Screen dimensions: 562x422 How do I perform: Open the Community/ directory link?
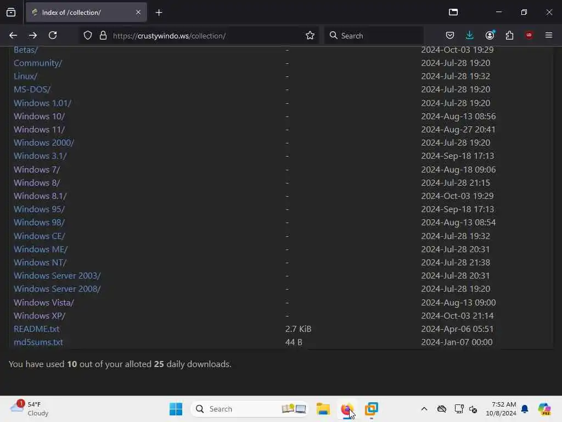38,63
